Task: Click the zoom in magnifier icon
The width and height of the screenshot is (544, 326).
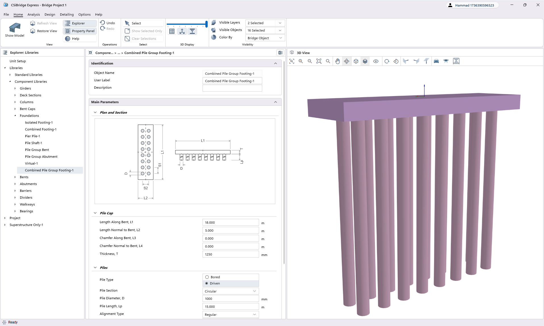Action: point(301,61)
